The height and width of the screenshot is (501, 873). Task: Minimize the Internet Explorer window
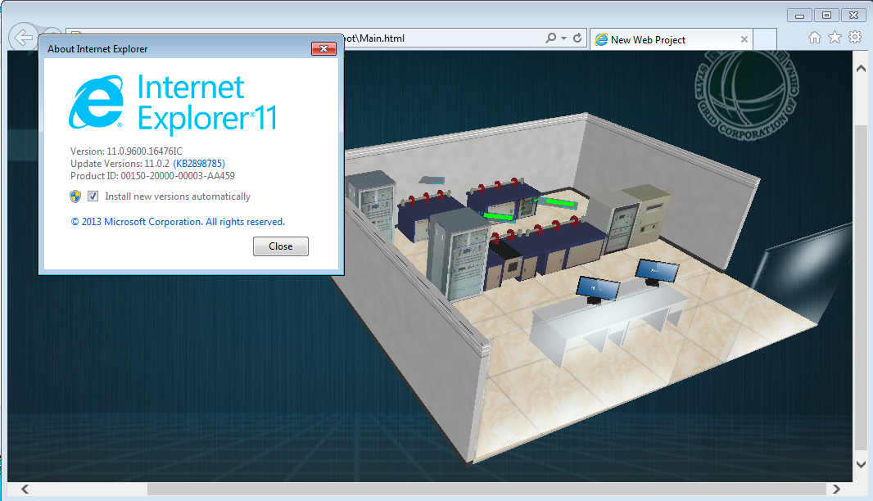click(x=799, y=16)
